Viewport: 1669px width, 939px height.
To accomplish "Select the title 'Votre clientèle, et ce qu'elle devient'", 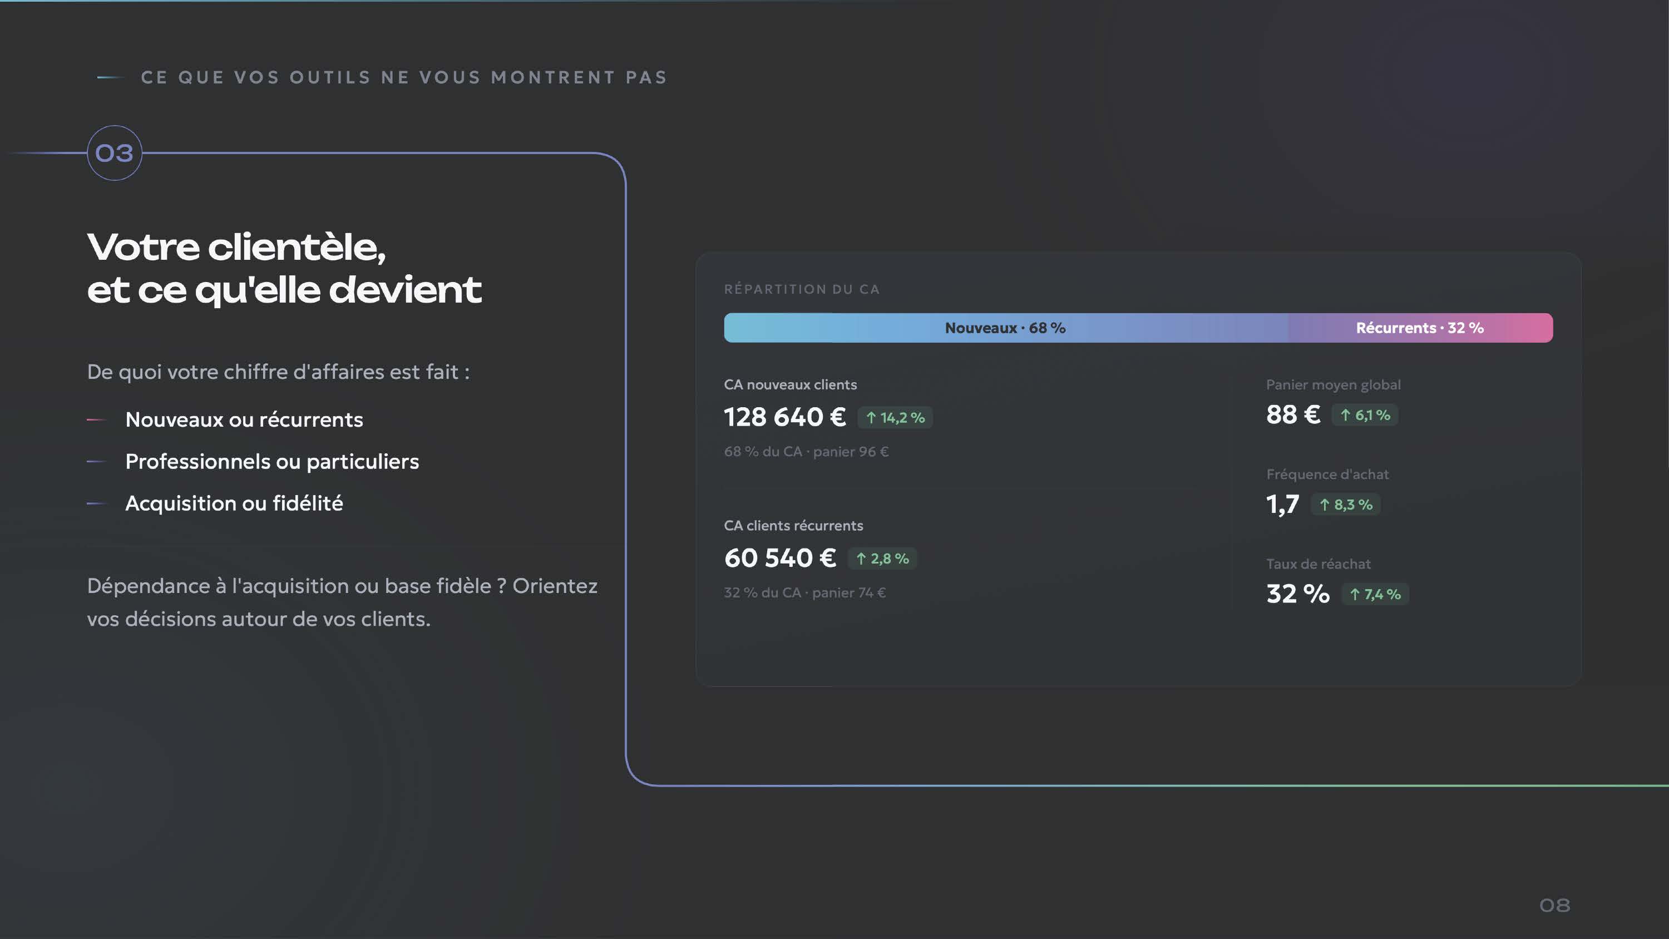I will click(284, 268).
